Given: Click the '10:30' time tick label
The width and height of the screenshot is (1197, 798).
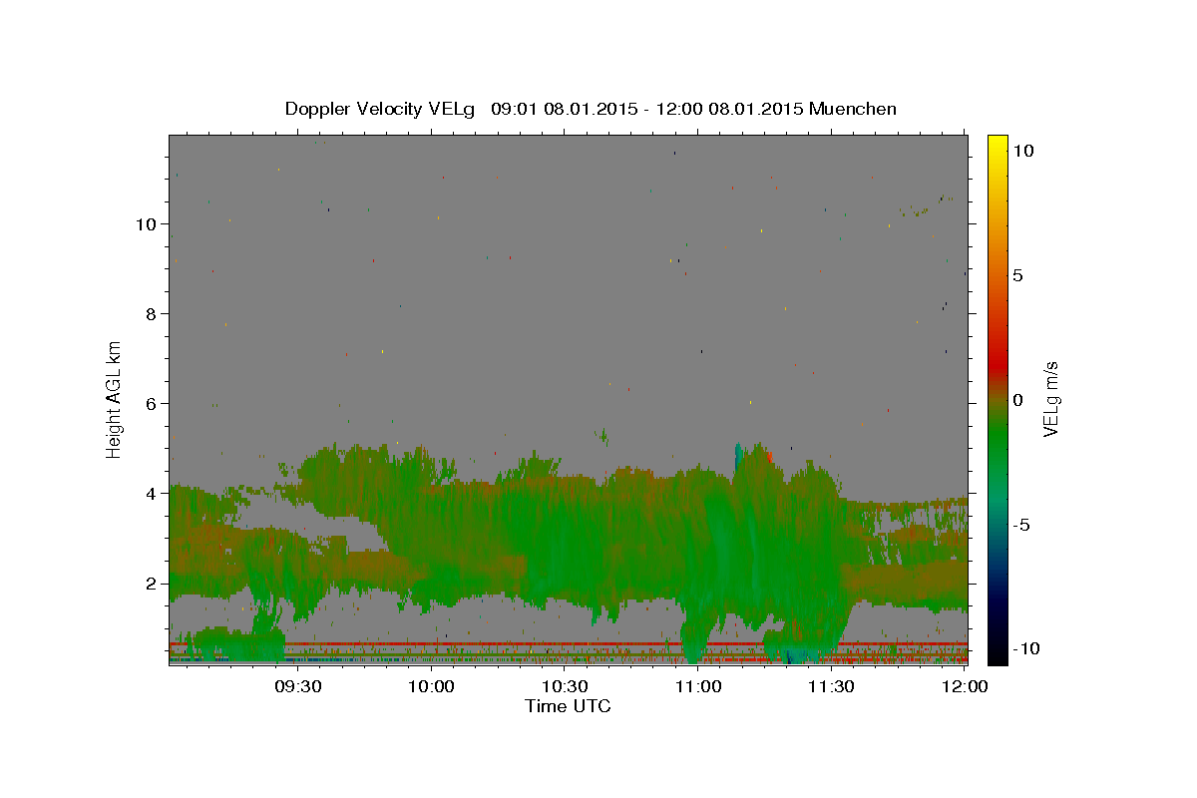Looking at the screenshot, I should pyautogui.click(x=565, y=686).
